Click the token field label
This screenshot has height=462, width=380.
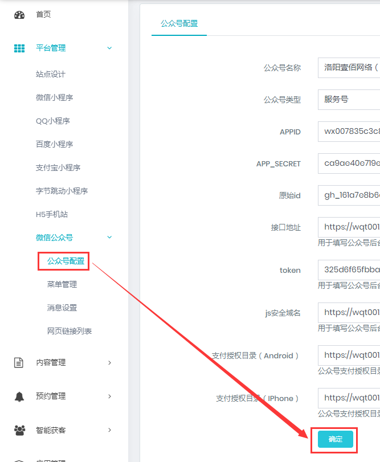[290, 270]
